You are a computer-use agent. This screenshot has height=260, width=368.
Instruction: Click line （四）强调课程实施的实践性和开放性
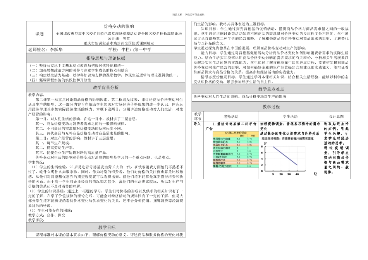pyautogui.click(x=60, y=80)
